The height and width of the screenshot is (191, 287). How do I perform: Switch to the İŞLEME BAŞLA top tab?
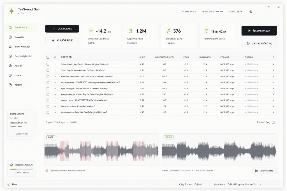pos(189,11)
